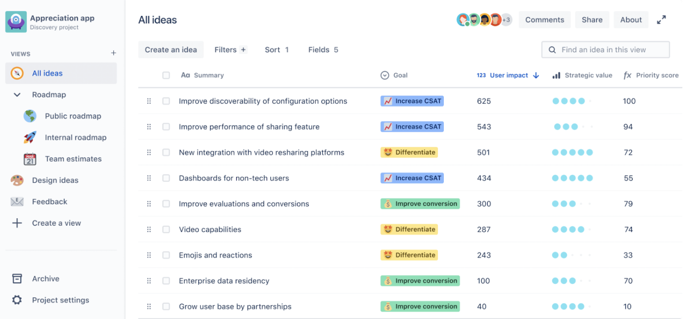Select the checkbox for Video capabilities idea

coord(166,229)
